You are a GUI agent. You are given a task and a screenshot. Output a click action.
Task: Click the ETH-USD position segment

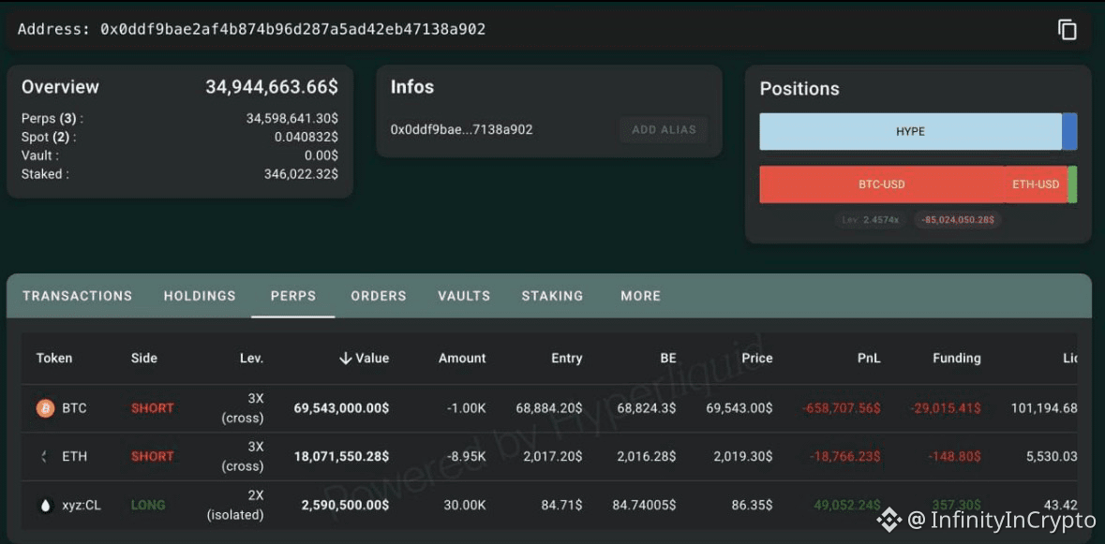1036,184
